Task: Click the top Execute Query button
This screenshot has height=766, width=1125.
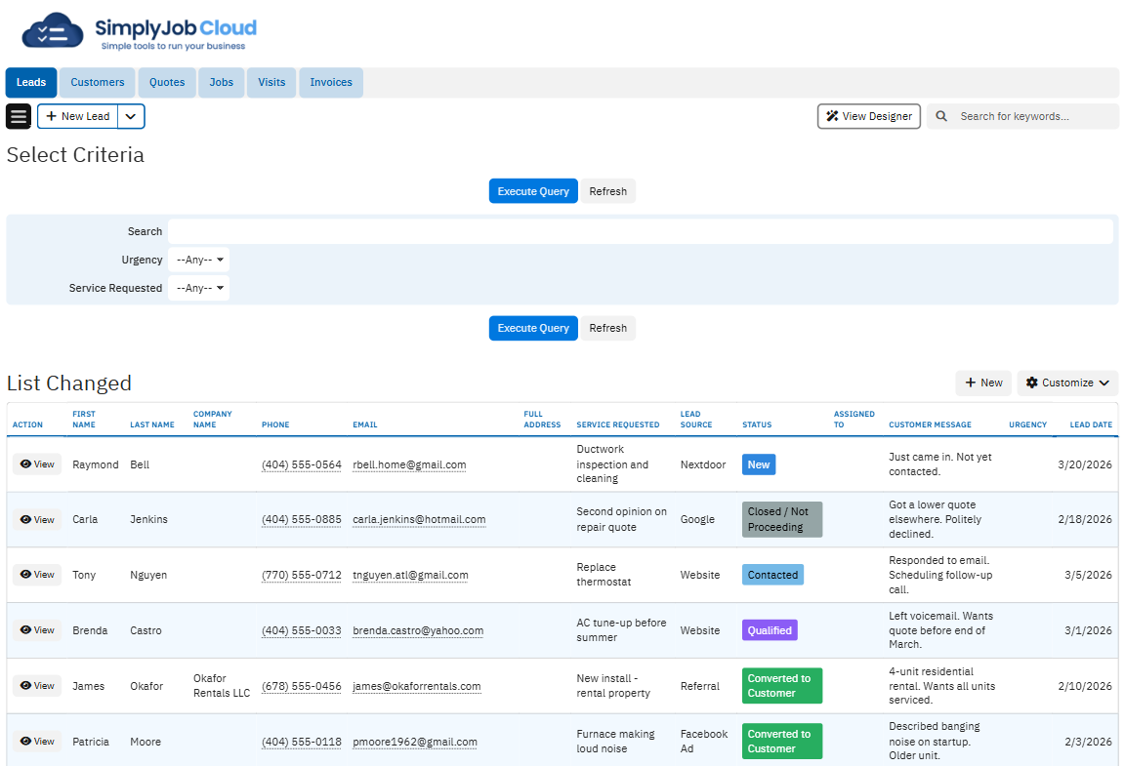Action: 533,191
